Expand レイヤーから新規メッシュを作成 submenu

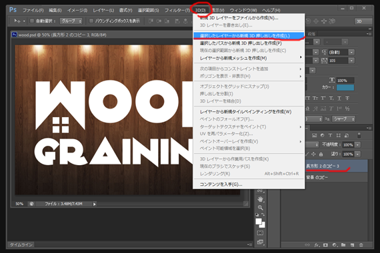tap(249, 58)
